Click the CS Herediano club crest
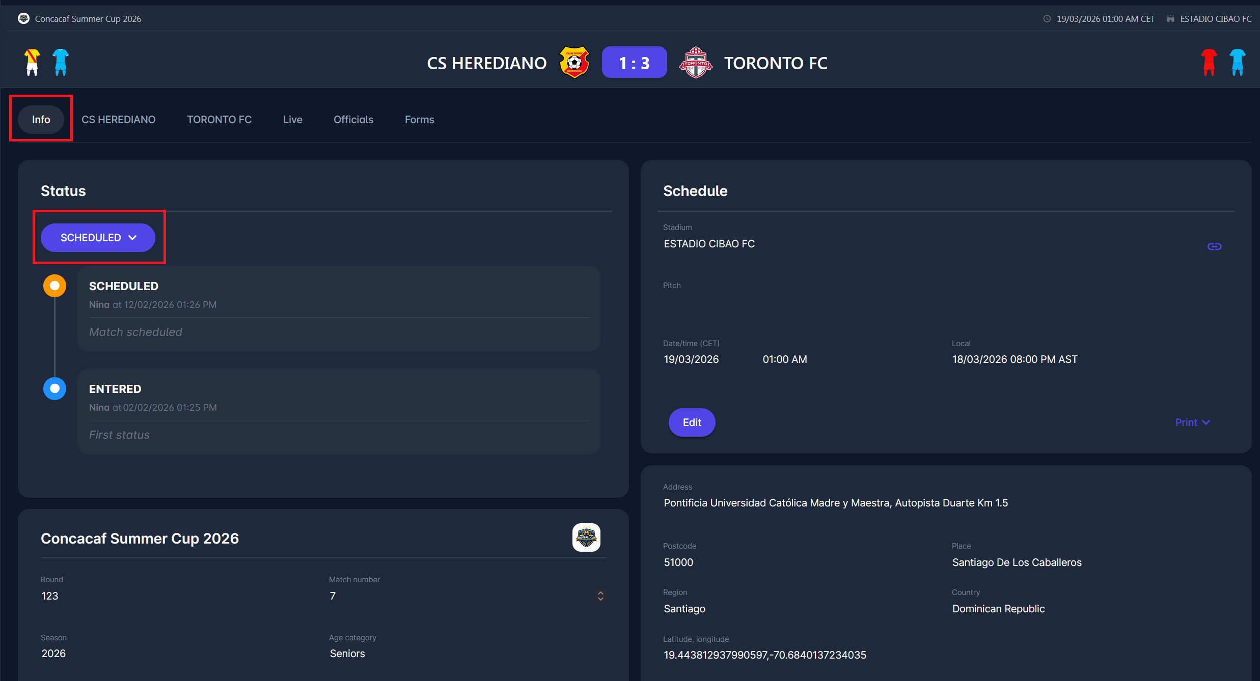The image size is (1260, 681). tap(574, 63)
